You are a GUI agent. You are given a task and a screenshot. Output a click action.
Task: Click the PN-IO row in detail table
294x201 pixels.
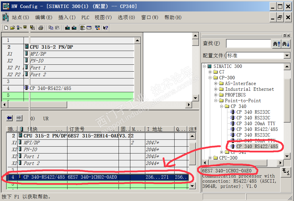pos(97,149)
